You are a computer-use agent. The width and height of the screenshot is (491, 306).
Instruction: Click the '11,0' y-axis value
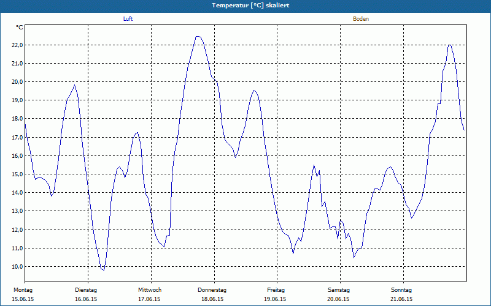click(x=17, y=248)
